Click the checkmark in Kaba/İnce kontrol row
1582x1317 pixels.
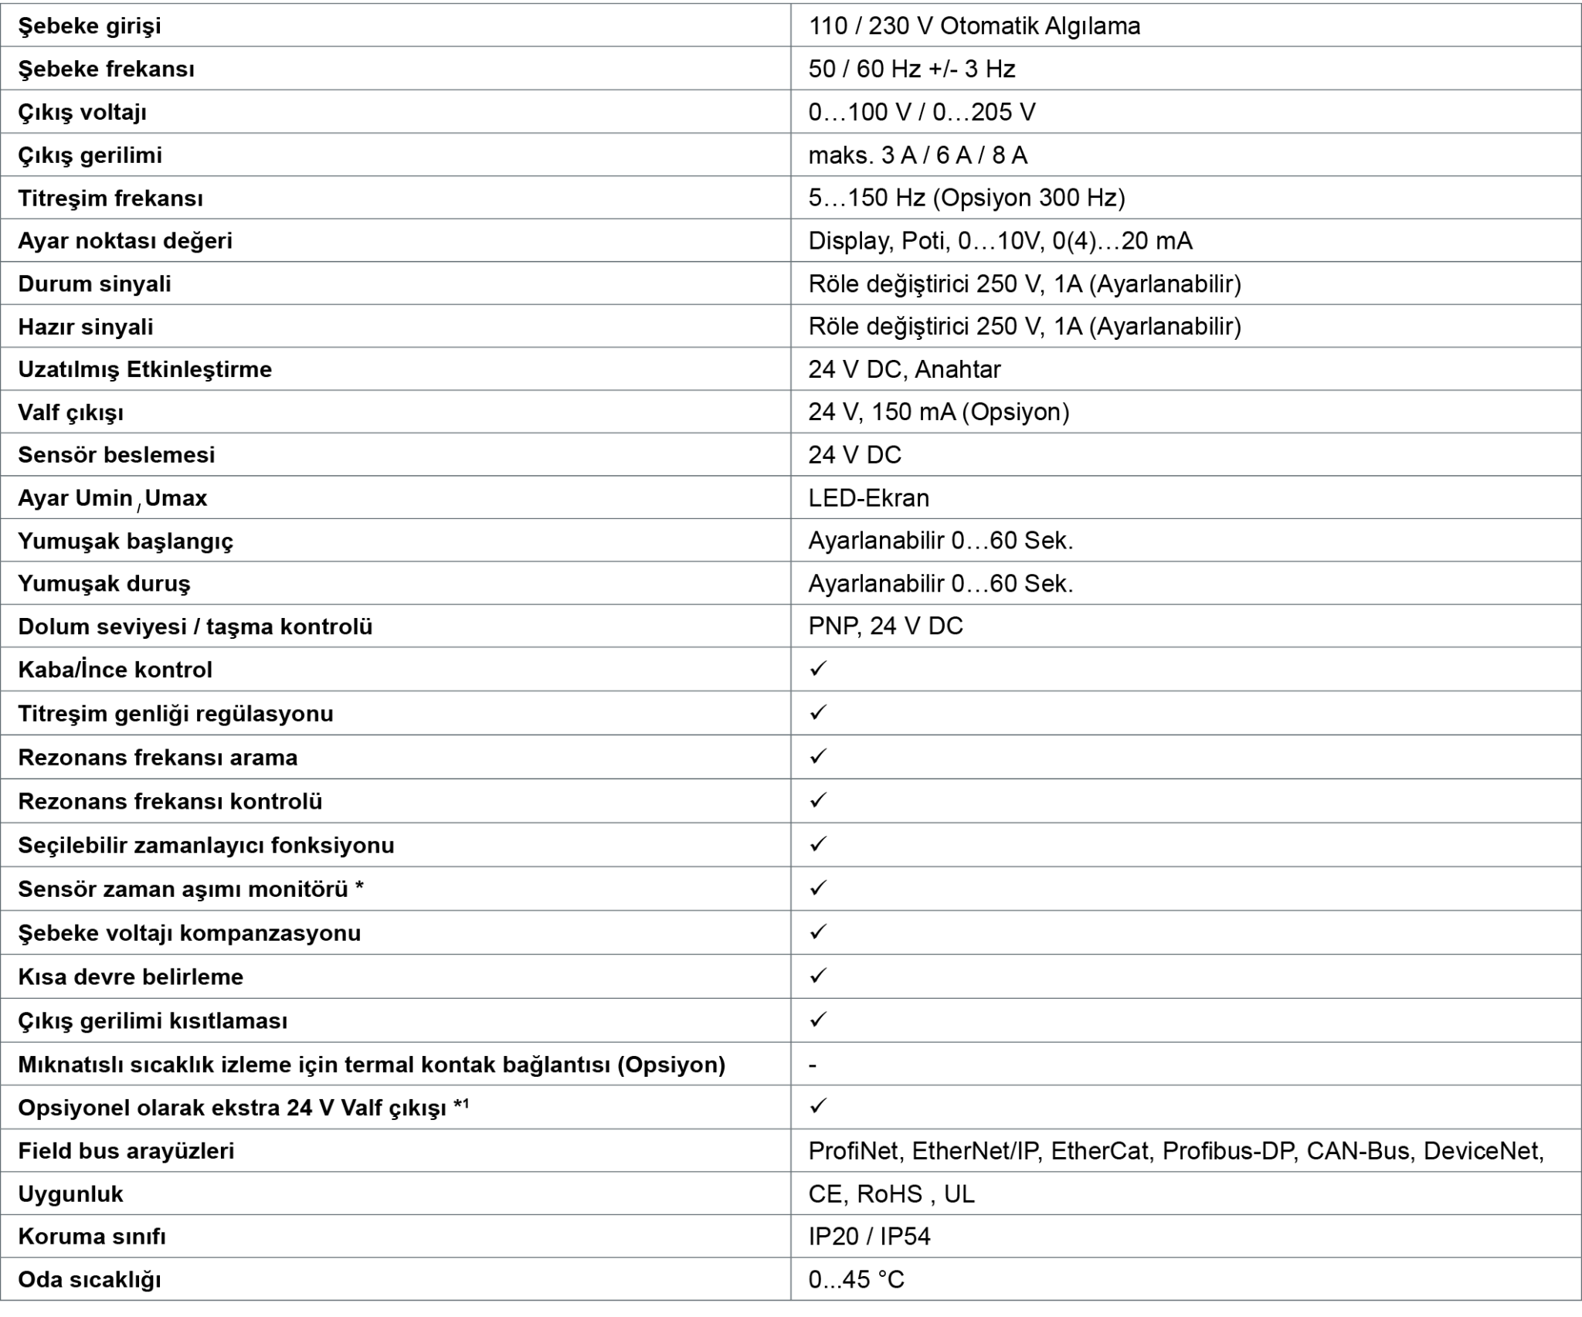pos(818,669)
